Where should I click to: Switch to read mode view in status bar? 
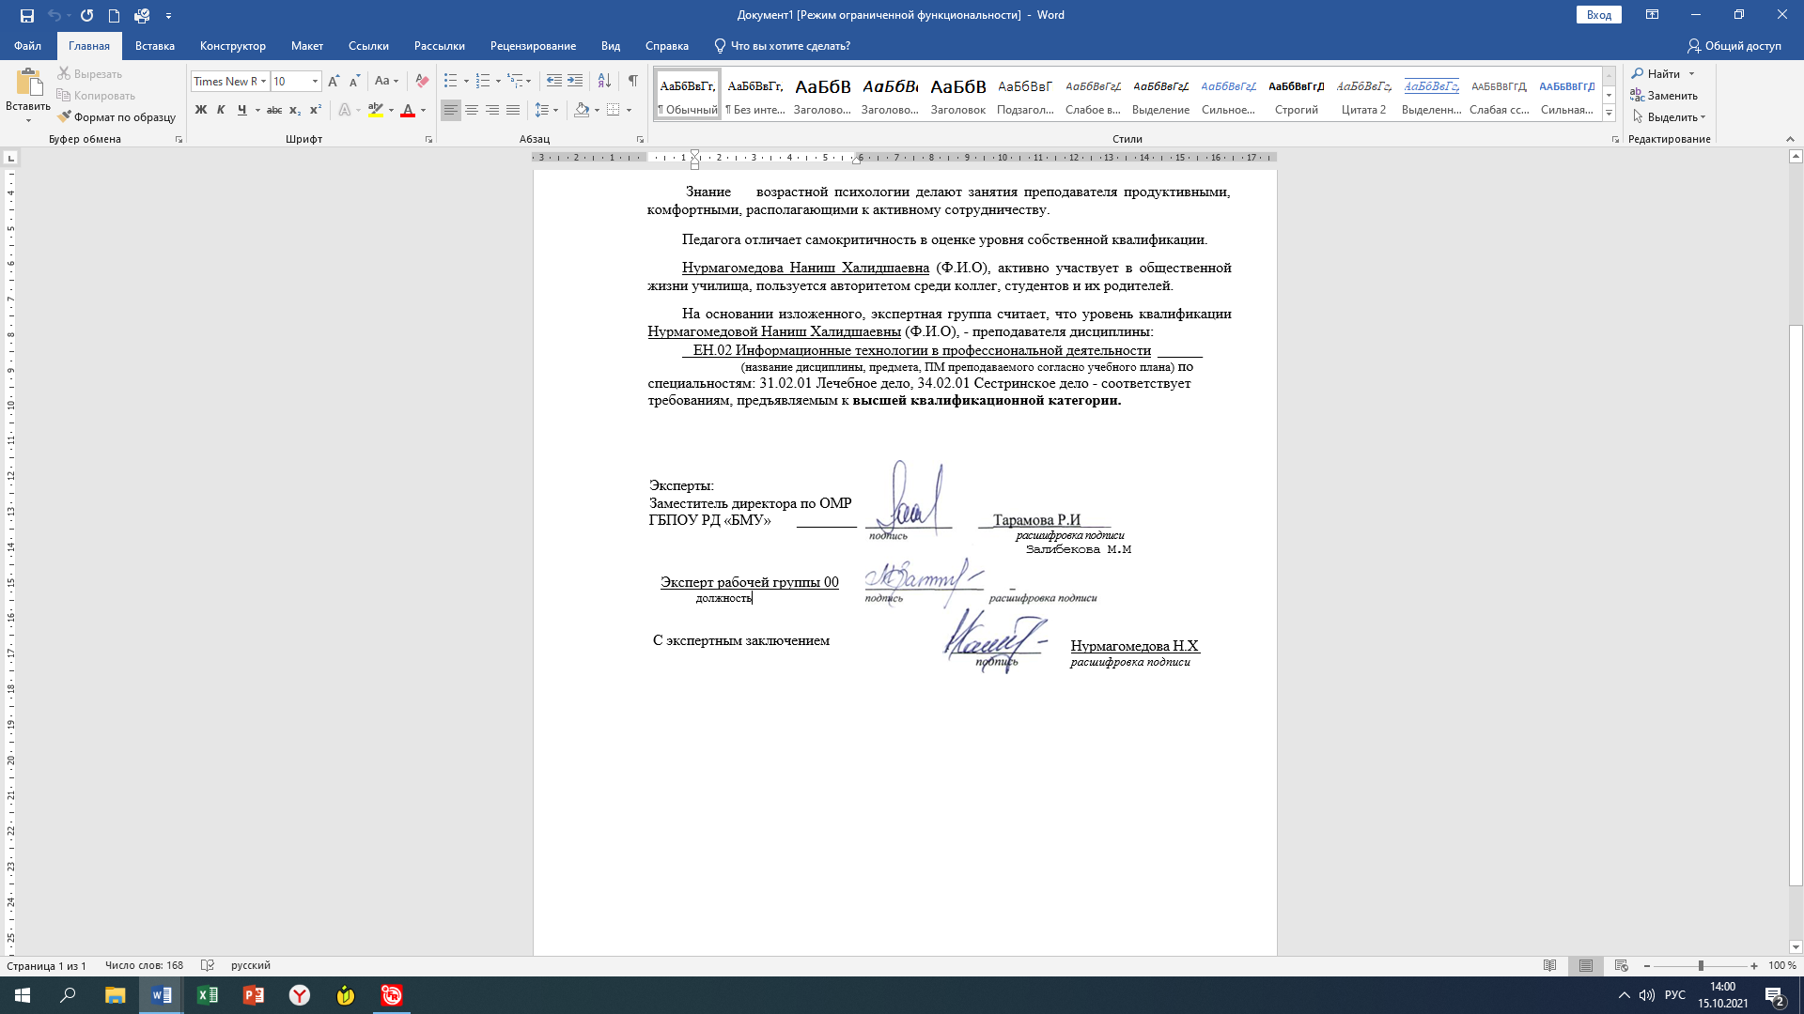1550,965
